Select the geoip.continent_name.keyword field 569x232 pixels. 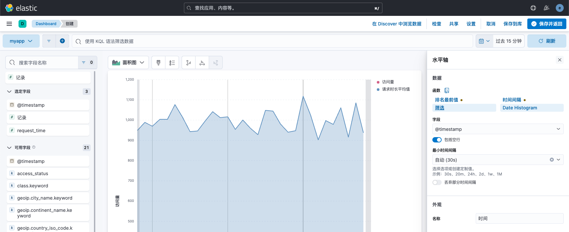tap(48, 213)
